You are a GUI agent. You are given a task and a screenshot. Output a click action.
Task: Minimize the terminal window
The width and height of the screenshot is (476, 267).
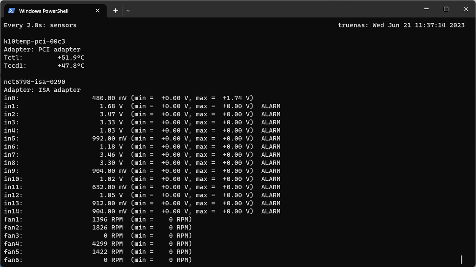[x=426, y=9]
